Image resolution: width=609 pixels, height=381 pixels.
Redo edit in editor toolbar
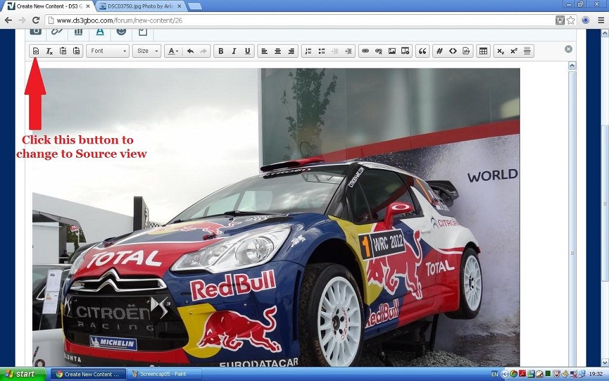(203, 51)
